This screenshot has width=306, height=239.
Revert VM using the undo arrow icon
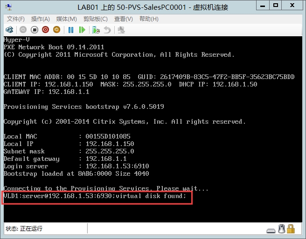pos(107,30)
